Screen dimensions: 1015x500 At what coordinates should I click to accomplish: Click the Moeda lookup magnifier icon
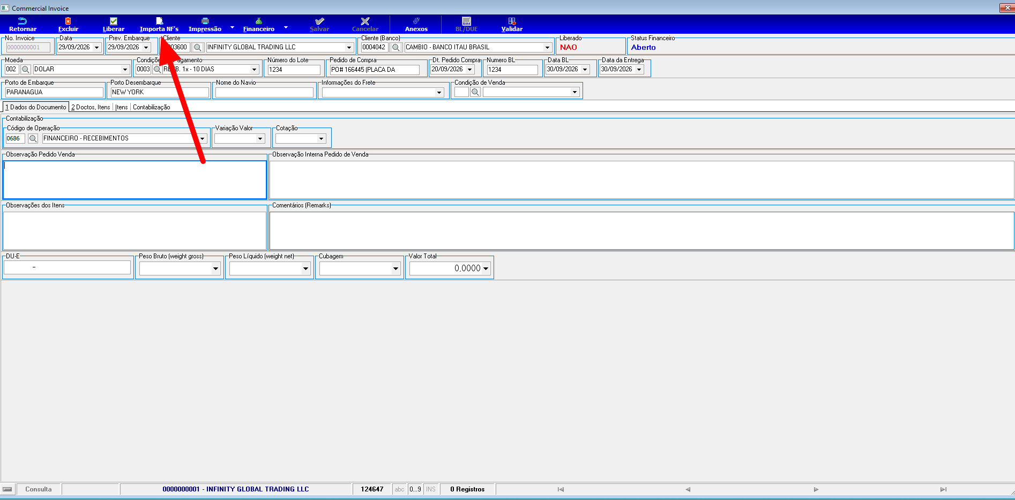pyautogui.click(x=25, y=69)
